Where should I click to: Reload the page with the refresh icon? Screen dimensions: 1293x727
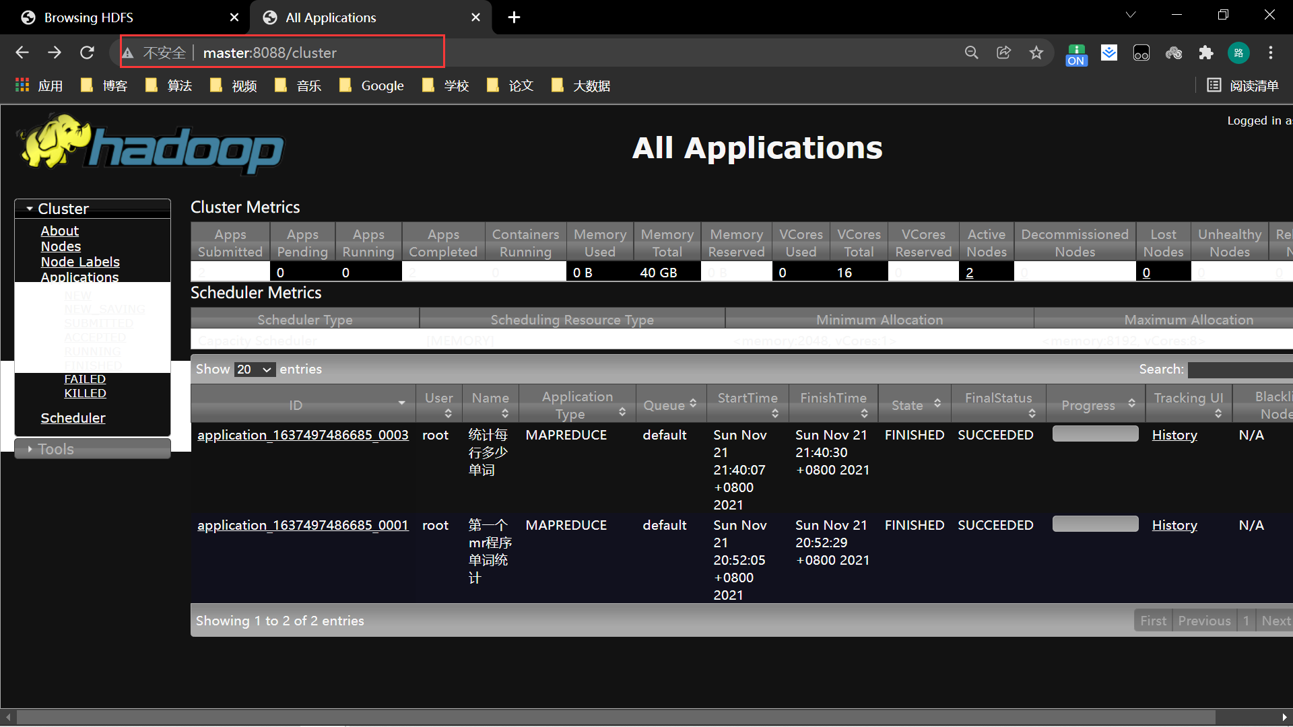click(x=87, y=53)
